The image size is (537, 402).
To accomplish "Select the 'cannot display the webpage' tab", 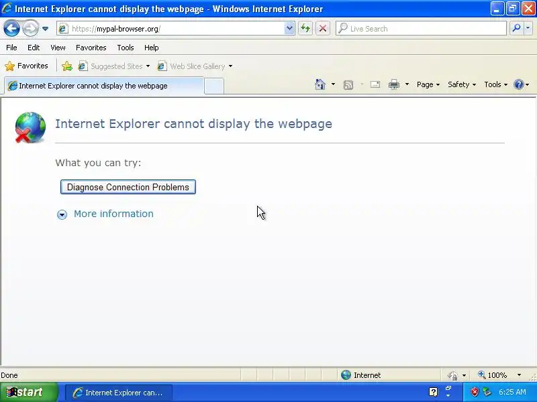I will click(104, 86).
